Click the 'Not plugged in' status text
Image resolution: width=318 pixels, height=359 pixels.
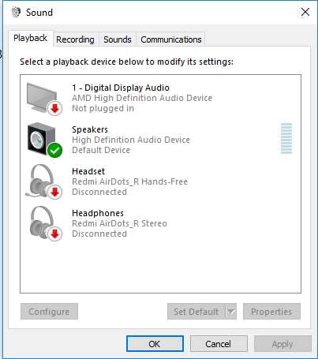(x=103, y=108)
